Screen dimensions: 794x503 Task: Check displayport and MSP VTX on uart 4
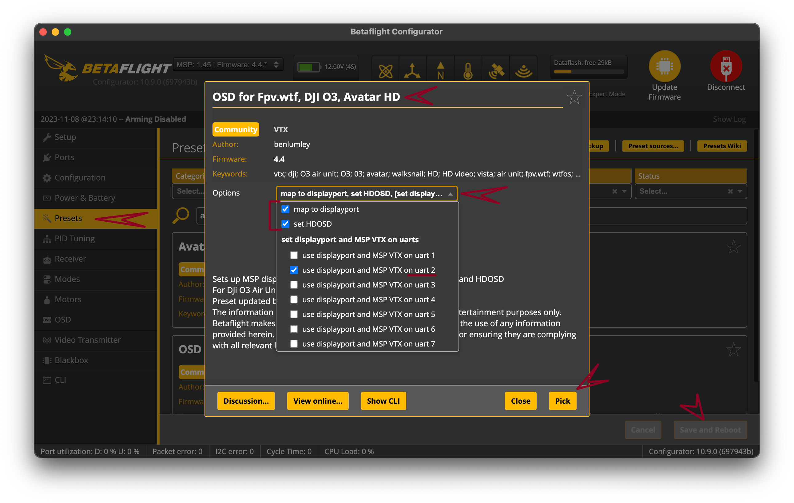click(294, 300)
